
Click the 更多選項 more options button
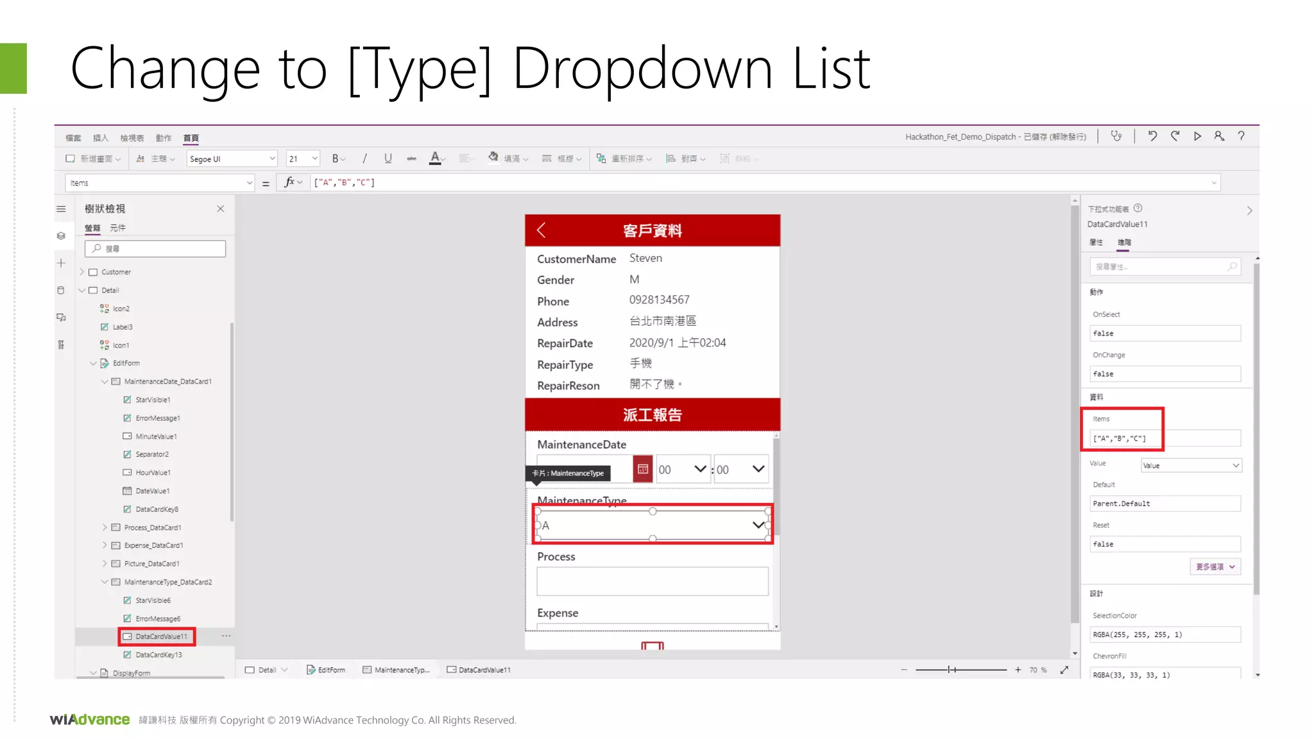(x=1215, y=566)
